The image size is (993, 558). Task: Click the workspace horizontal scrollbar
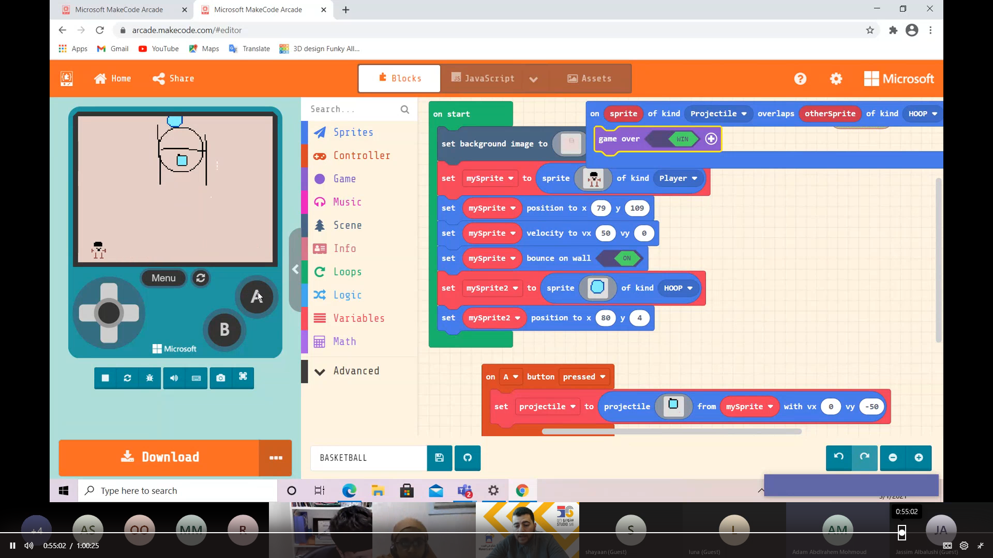[x=671, y=431]
